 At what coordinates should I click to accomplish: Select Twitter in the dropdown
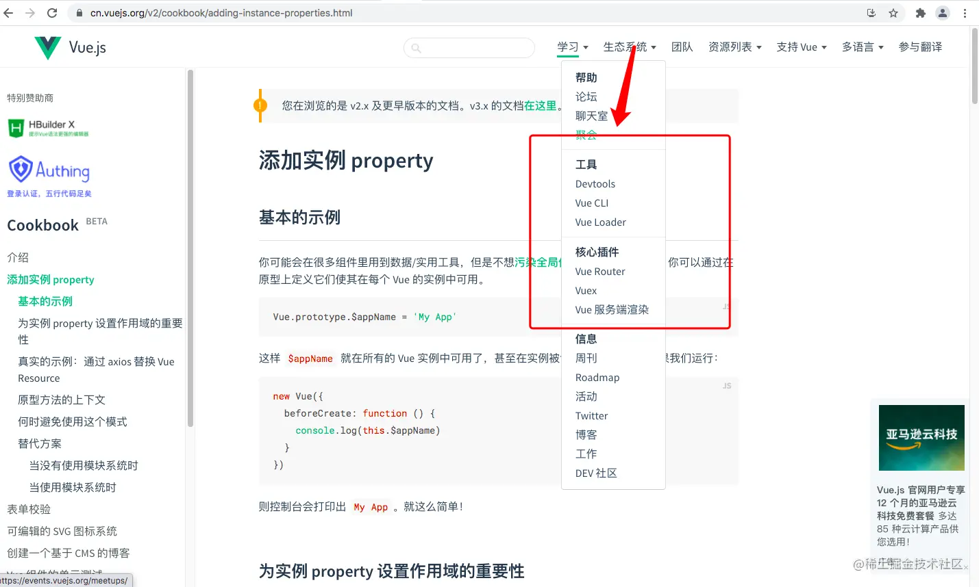(x=592, y=416)
